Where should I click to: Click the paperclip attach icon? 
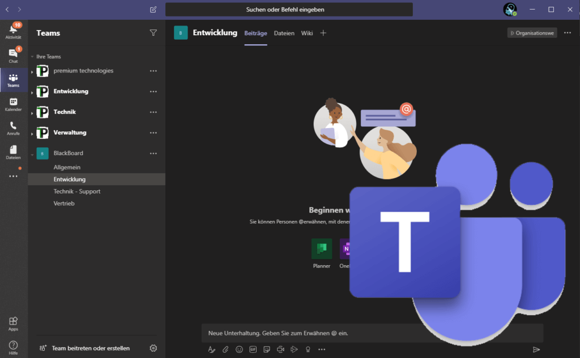pyautogui.click(x=225, y=350)
